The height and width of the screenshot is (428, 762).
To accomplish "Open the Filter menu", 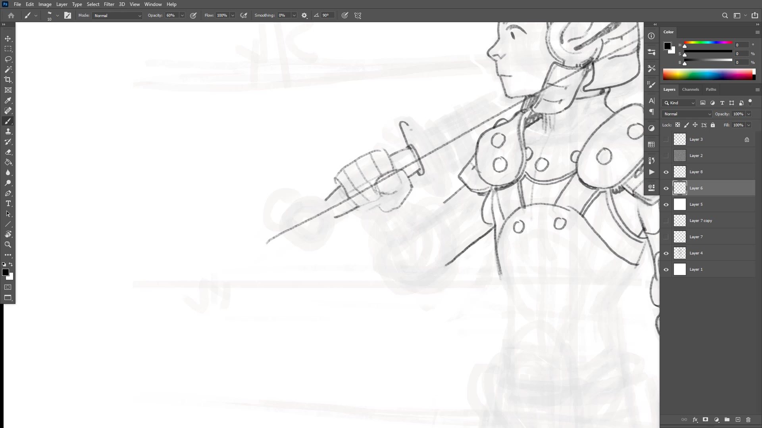I will click(109, 4).
